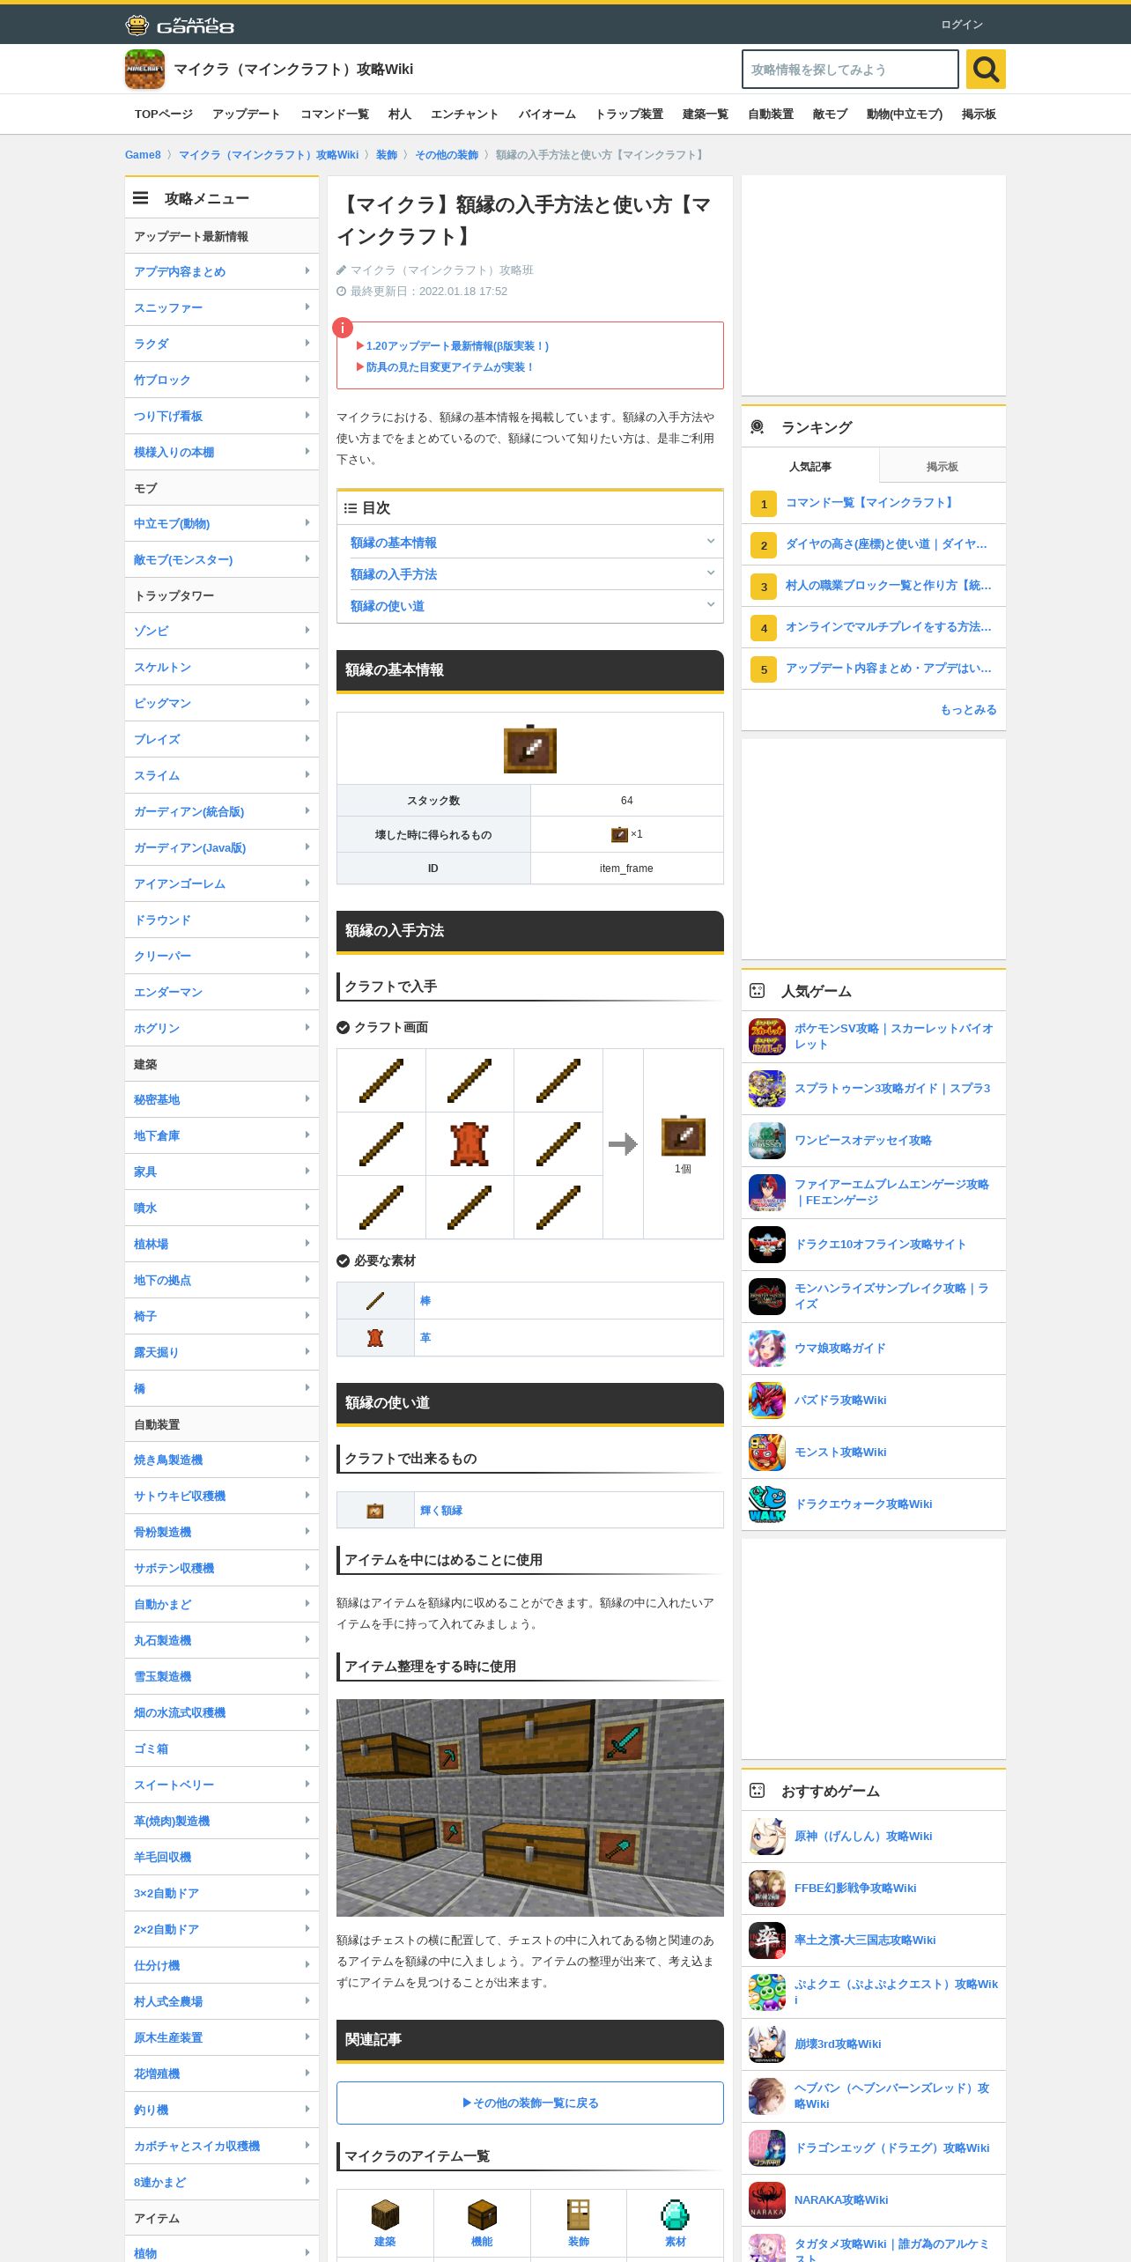
Task: Click the chest and item frame screenshot
Action: 530,1807
